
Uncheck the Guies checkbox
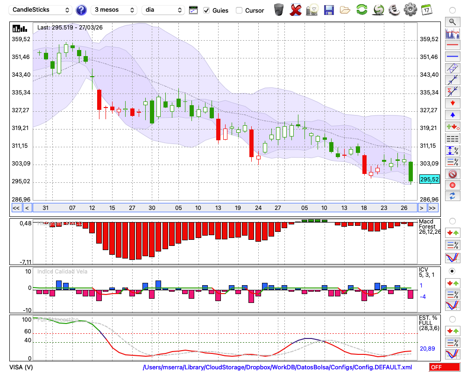[206, 10]
